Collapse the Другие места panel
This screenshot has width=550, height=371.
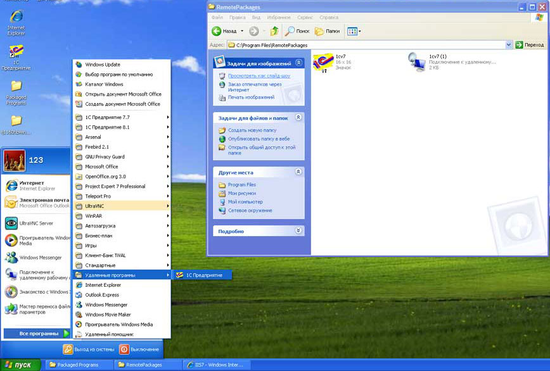[x=298, y=172]
